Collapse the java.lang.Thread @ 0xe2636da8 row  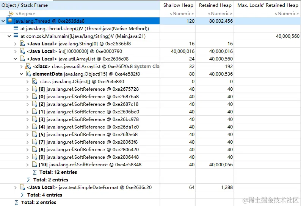click(x=3, y=21)
